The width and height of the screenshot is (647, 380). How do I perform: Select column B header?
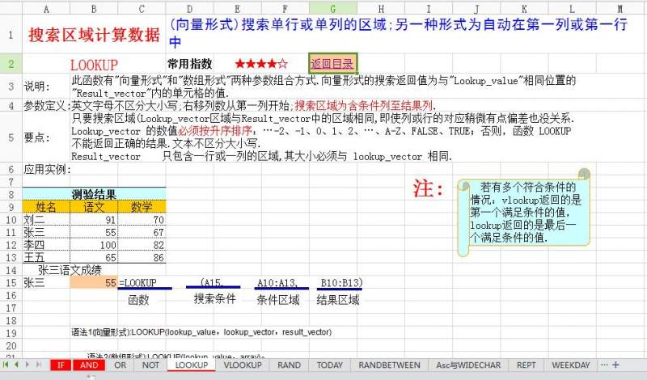coord(94,9)
